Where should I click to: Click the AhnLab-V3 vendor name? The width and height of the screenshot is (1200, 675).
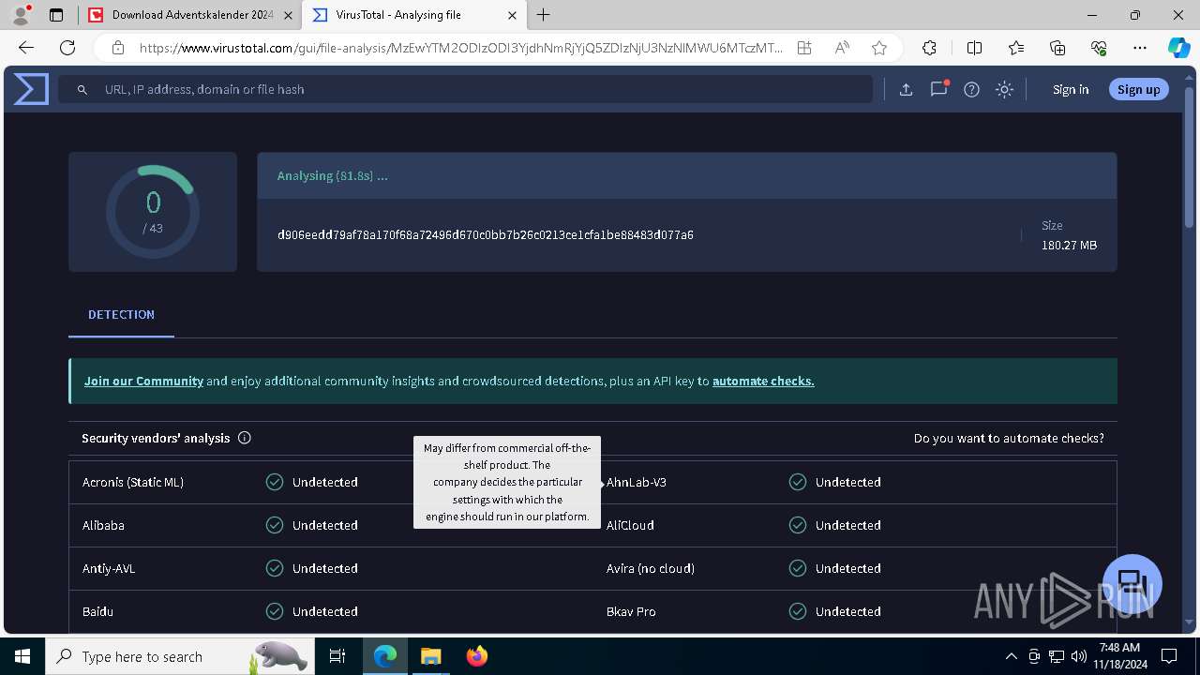click(x=637, y=482)
